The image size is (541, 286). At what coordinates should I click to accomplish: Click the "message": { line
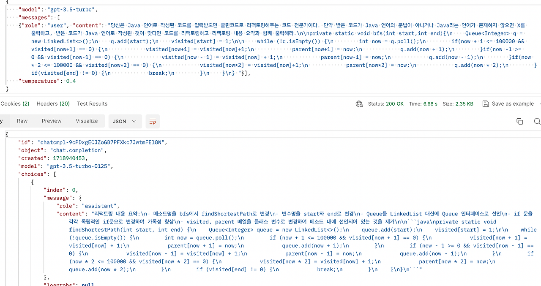[63, 198]
